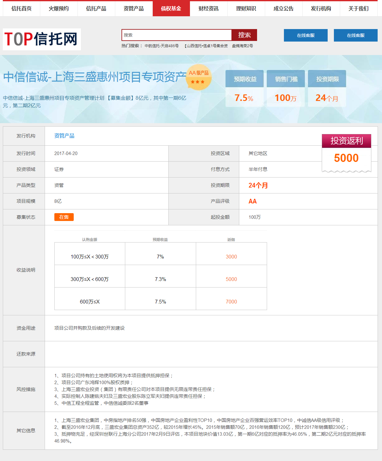Click the AA级产品 rating badge
This screenshot has width=382, height=461.
[199, 77]
